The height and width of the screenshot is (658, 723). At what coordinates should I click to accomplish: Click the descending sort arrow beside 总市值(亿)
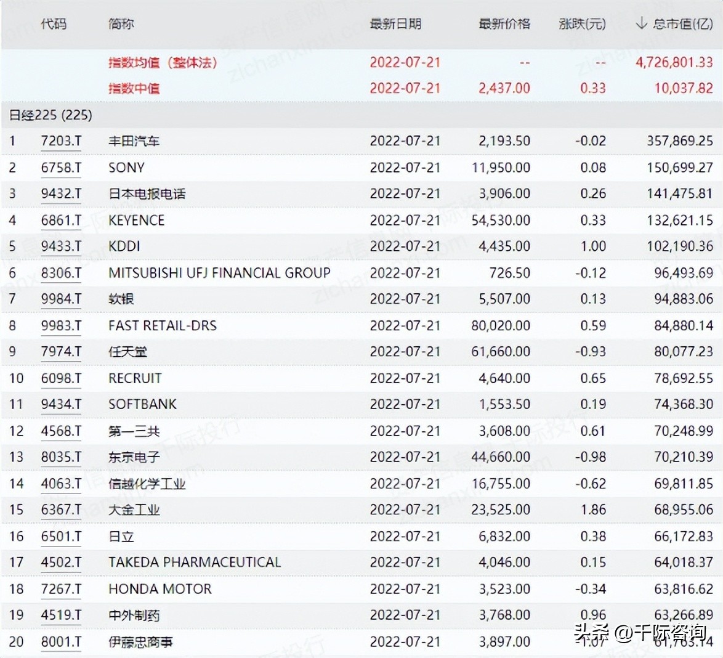coord(642,24)
